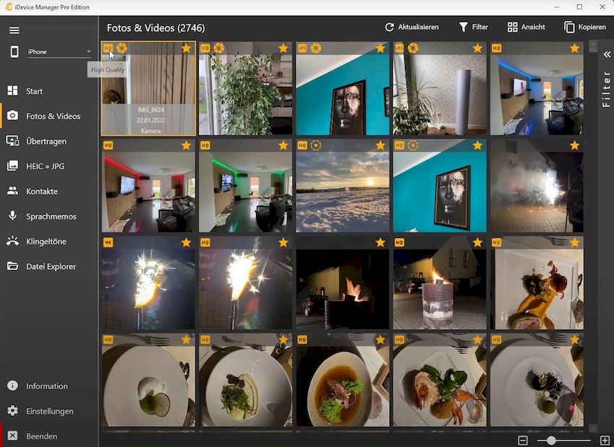Open Information page

coord(47,386)
